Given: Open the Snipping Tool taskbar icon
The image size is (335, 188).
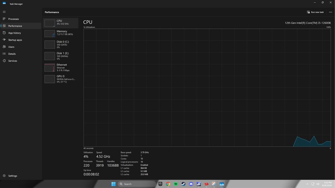Looking at the screenshot, I should (214, 184).
